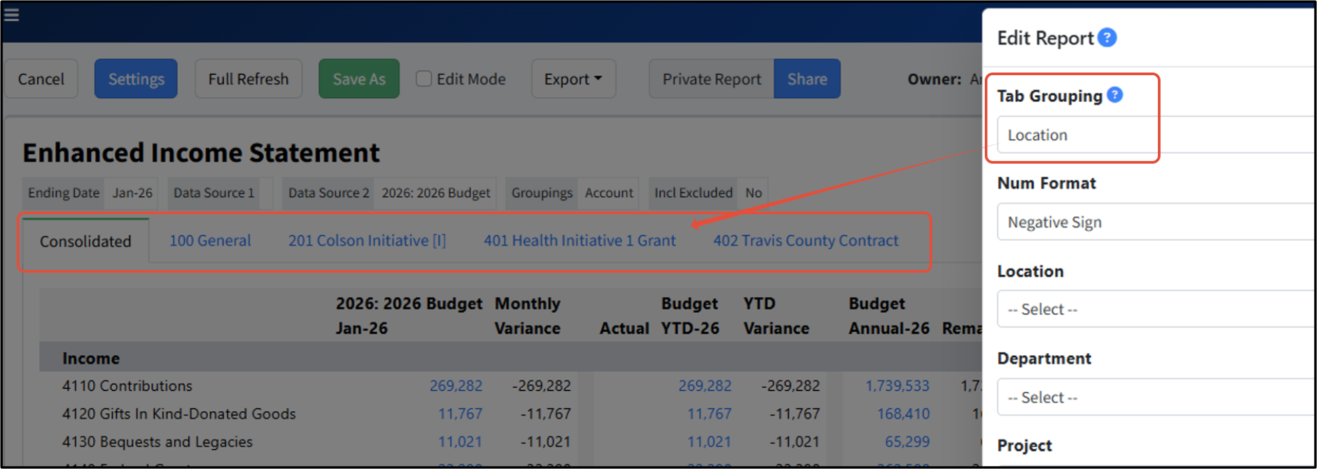The height and width of the screenshot is (469, 1317).
Task: Open annual budget value 65,299
Action: pos(908,442)
